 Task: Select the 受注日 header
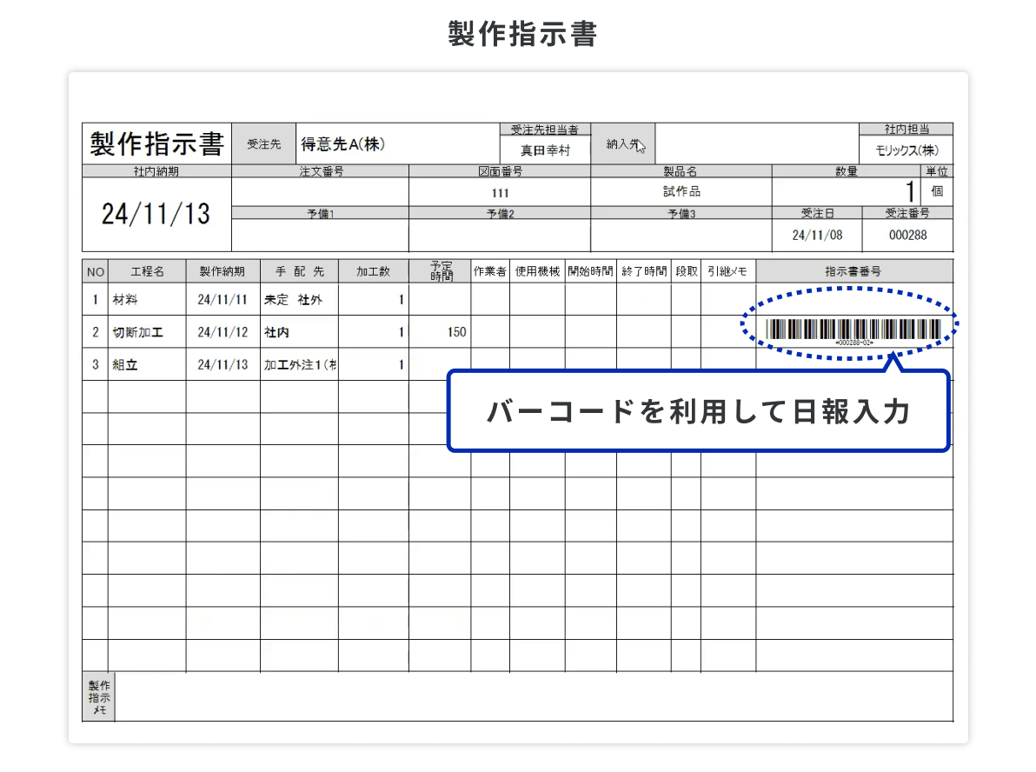(x=817, y=214)
